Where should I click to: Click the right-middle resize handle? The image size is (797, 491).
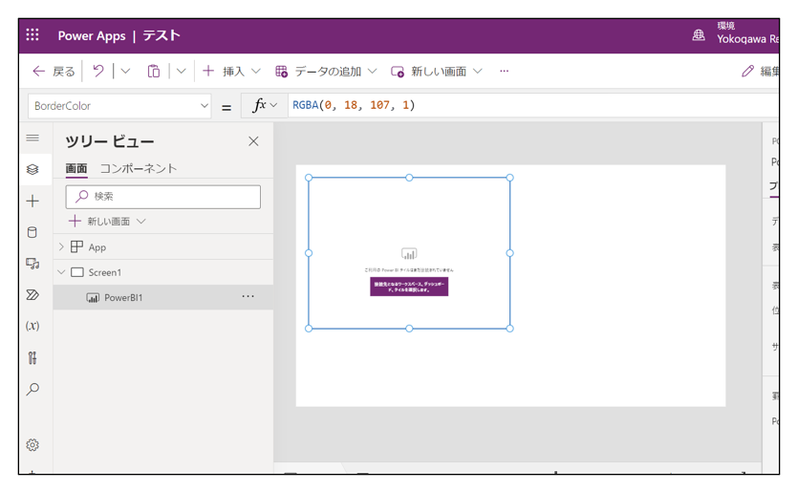point(509,252)
